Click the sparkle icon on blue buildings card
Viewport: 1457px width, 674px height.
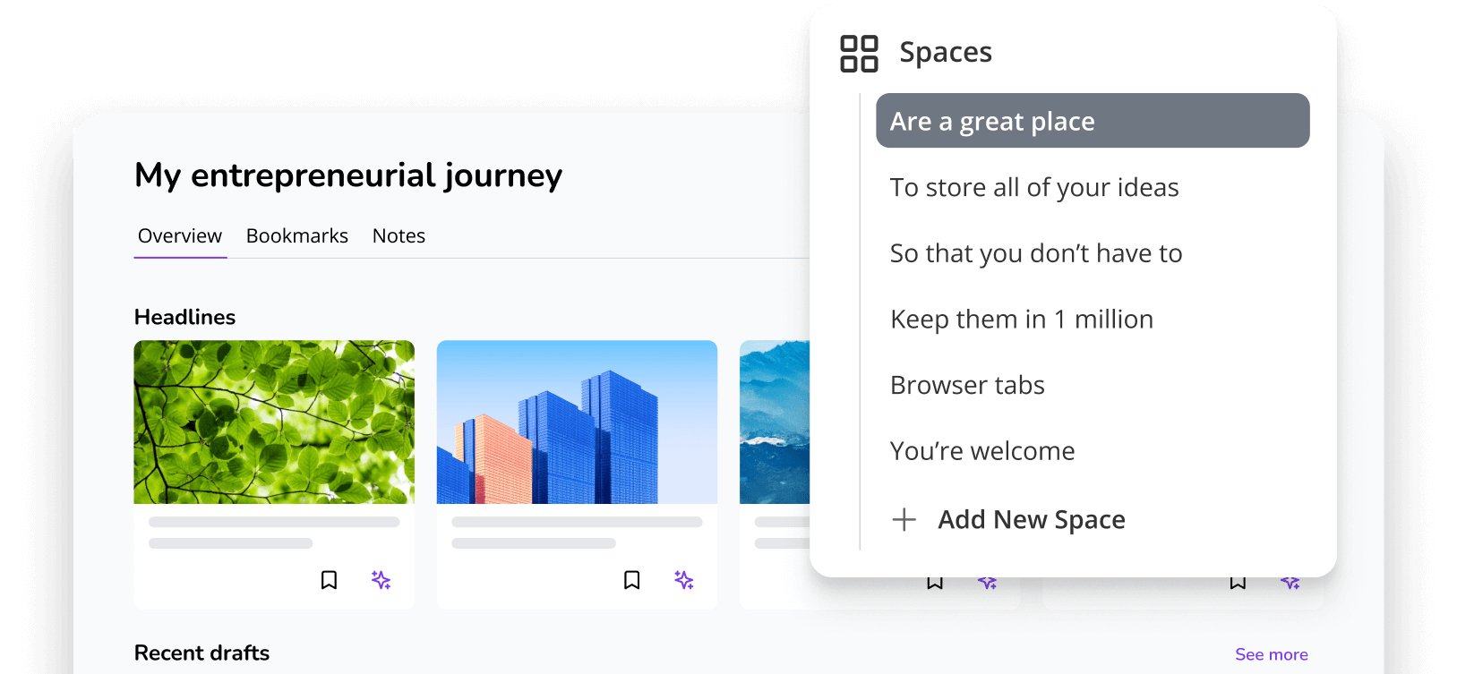point(684,580)
